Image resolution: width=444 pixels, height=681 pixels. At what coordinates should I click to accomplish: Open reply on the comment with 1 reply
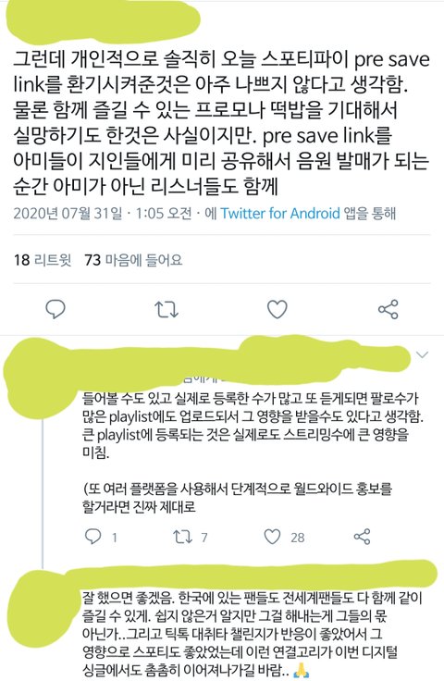pos(100,538)
